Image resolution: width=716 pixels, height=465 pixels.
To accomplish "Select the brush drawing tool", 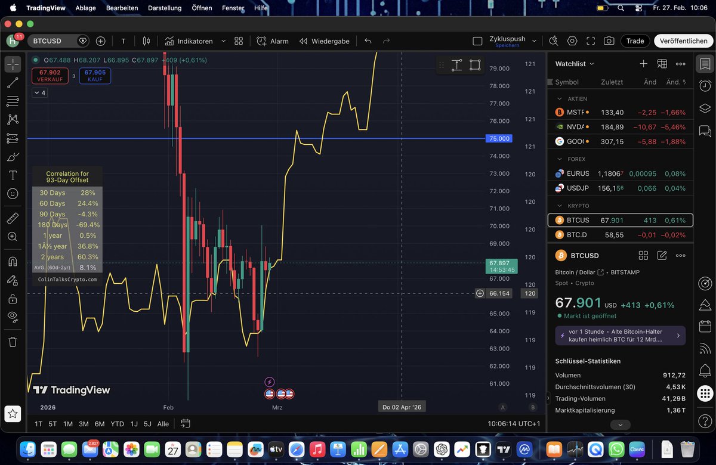I will click(x=13, y=157).
